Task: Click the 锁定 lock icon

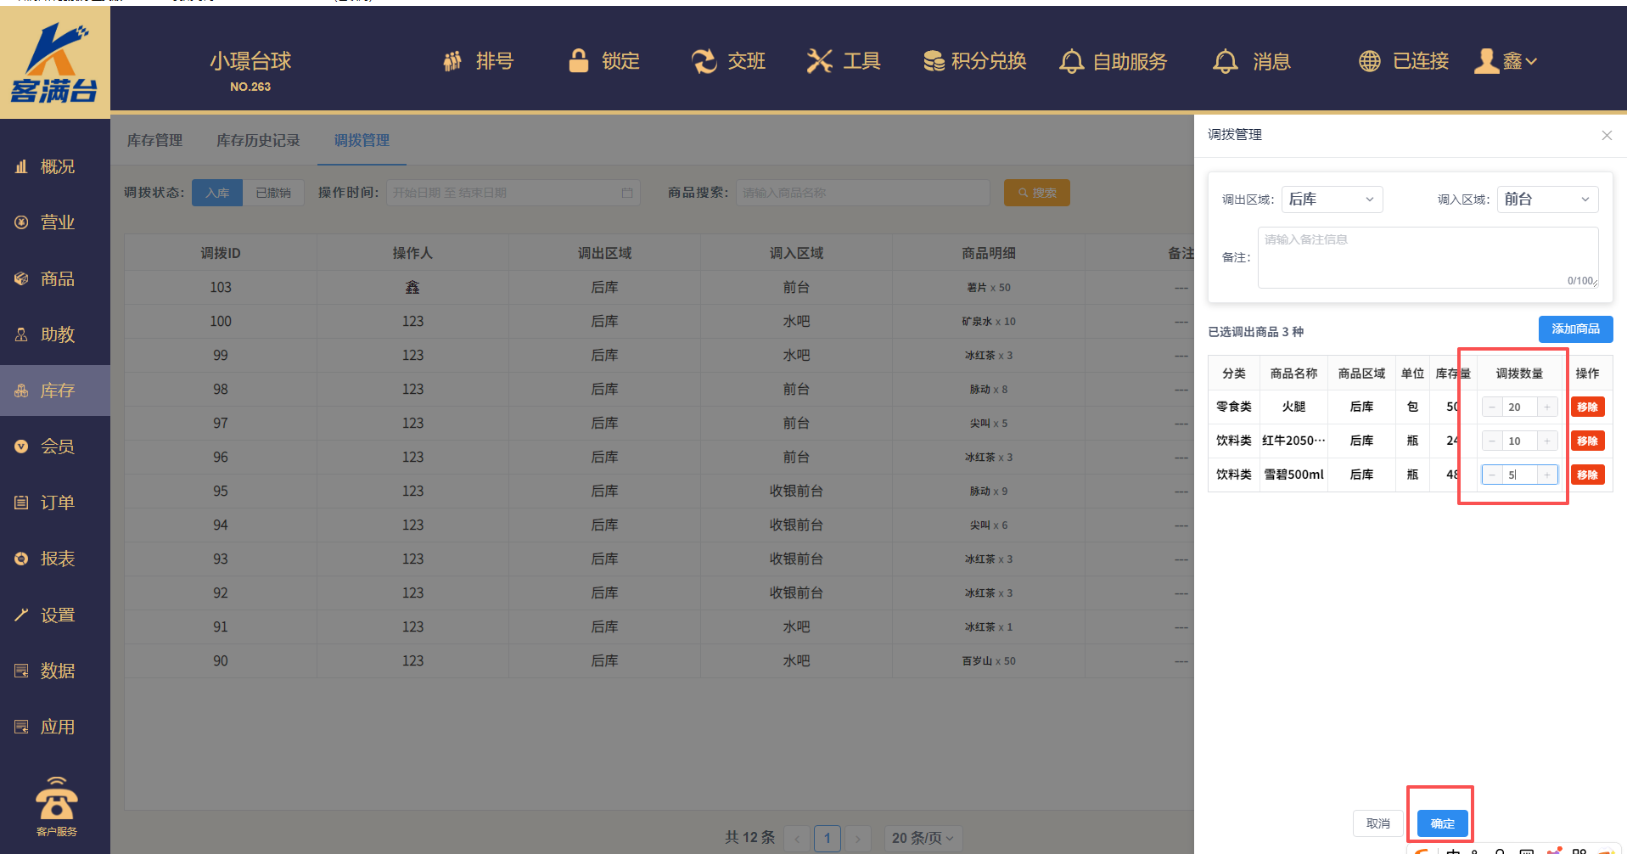Action: 579,61
